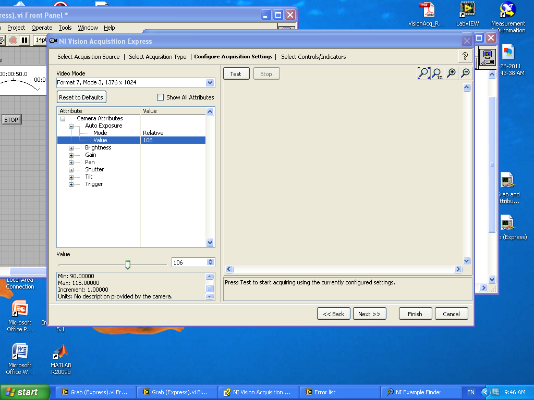Open the Tools menu
This screenshot has height=400, width=534.
click(x=65, y=28)
